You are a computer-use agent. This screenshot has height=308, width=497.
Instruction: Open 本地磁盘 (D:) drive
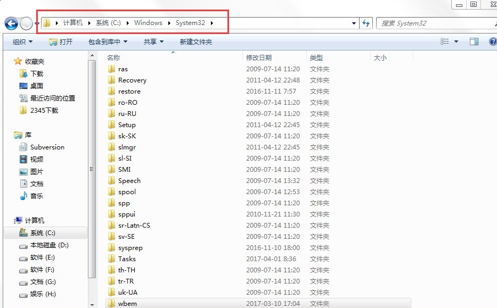coord(49,245)
